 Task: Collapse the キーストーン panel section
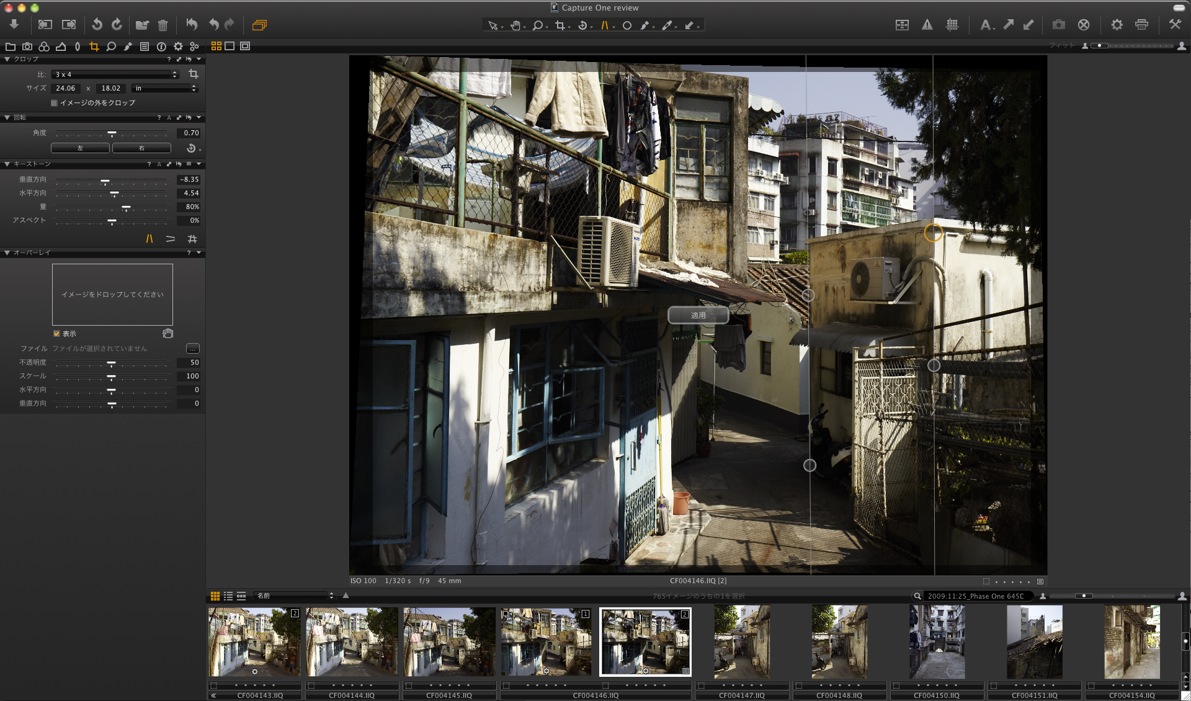coord(7,164)
